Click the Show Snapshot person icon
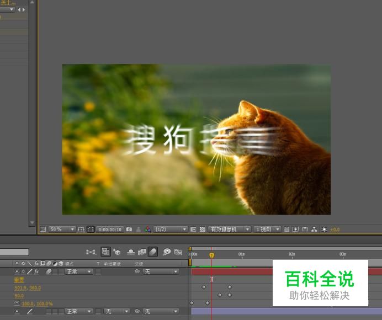This screenshot has height=320, width=382. pos(139,229)
